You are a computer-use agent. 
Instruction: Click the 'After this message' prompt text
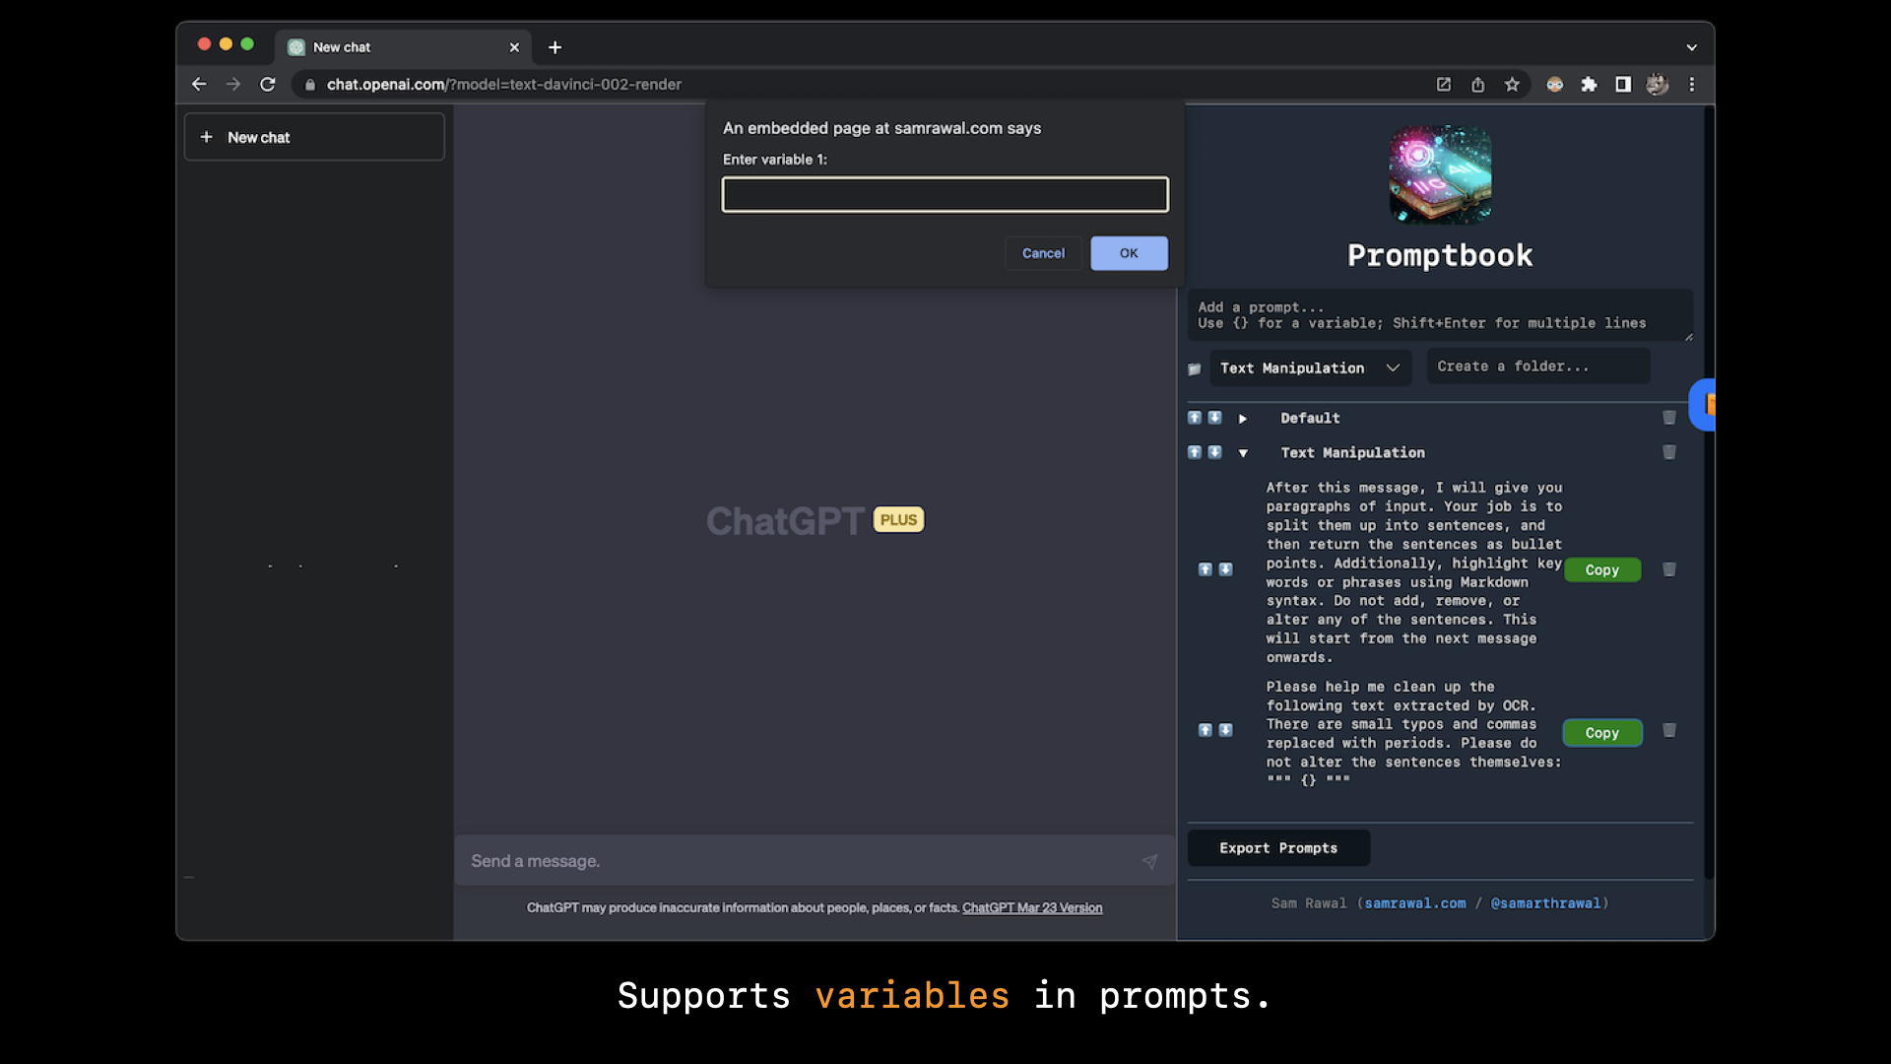pos(1414,572)
